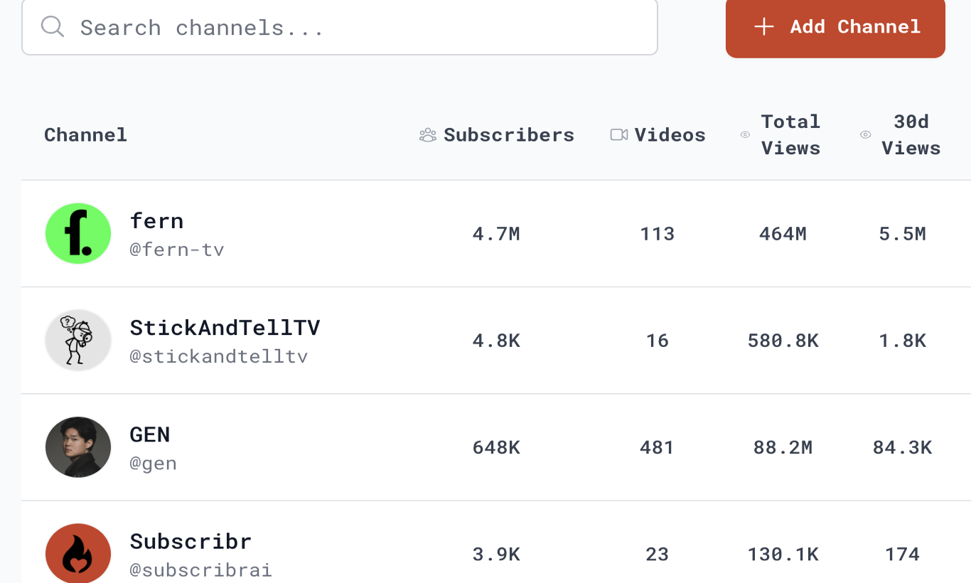Viewport: 971px width, 583px height.
Task: Open the @subscribrai handle link
Action: (x=200, y=569)
